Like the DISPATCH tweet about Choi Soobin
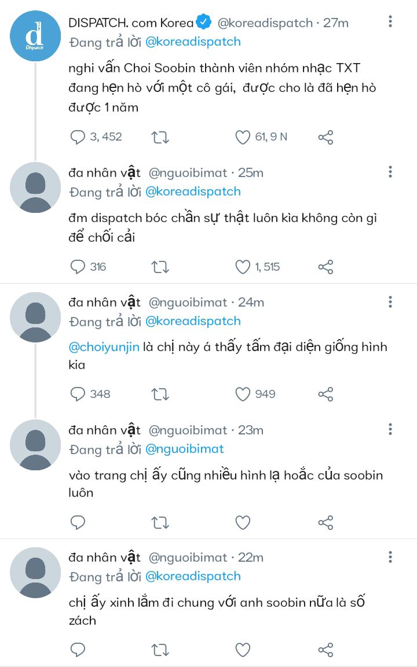Image resolution: width=417 pixels, height=667 pixels. [243, 137]
